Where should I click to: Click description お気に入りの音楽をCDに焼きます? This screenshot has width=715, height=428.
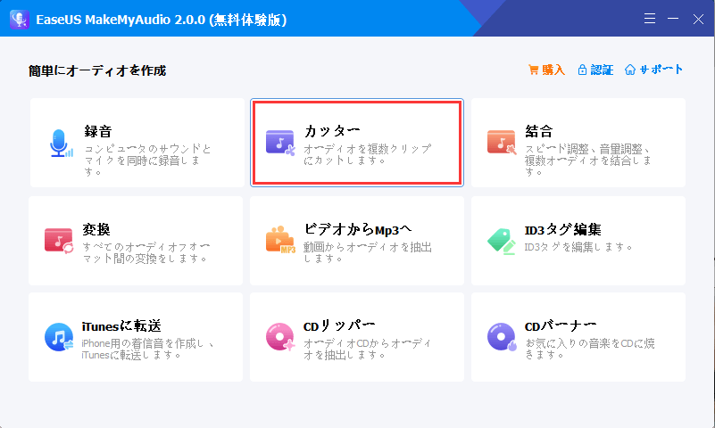pos(590,350)
